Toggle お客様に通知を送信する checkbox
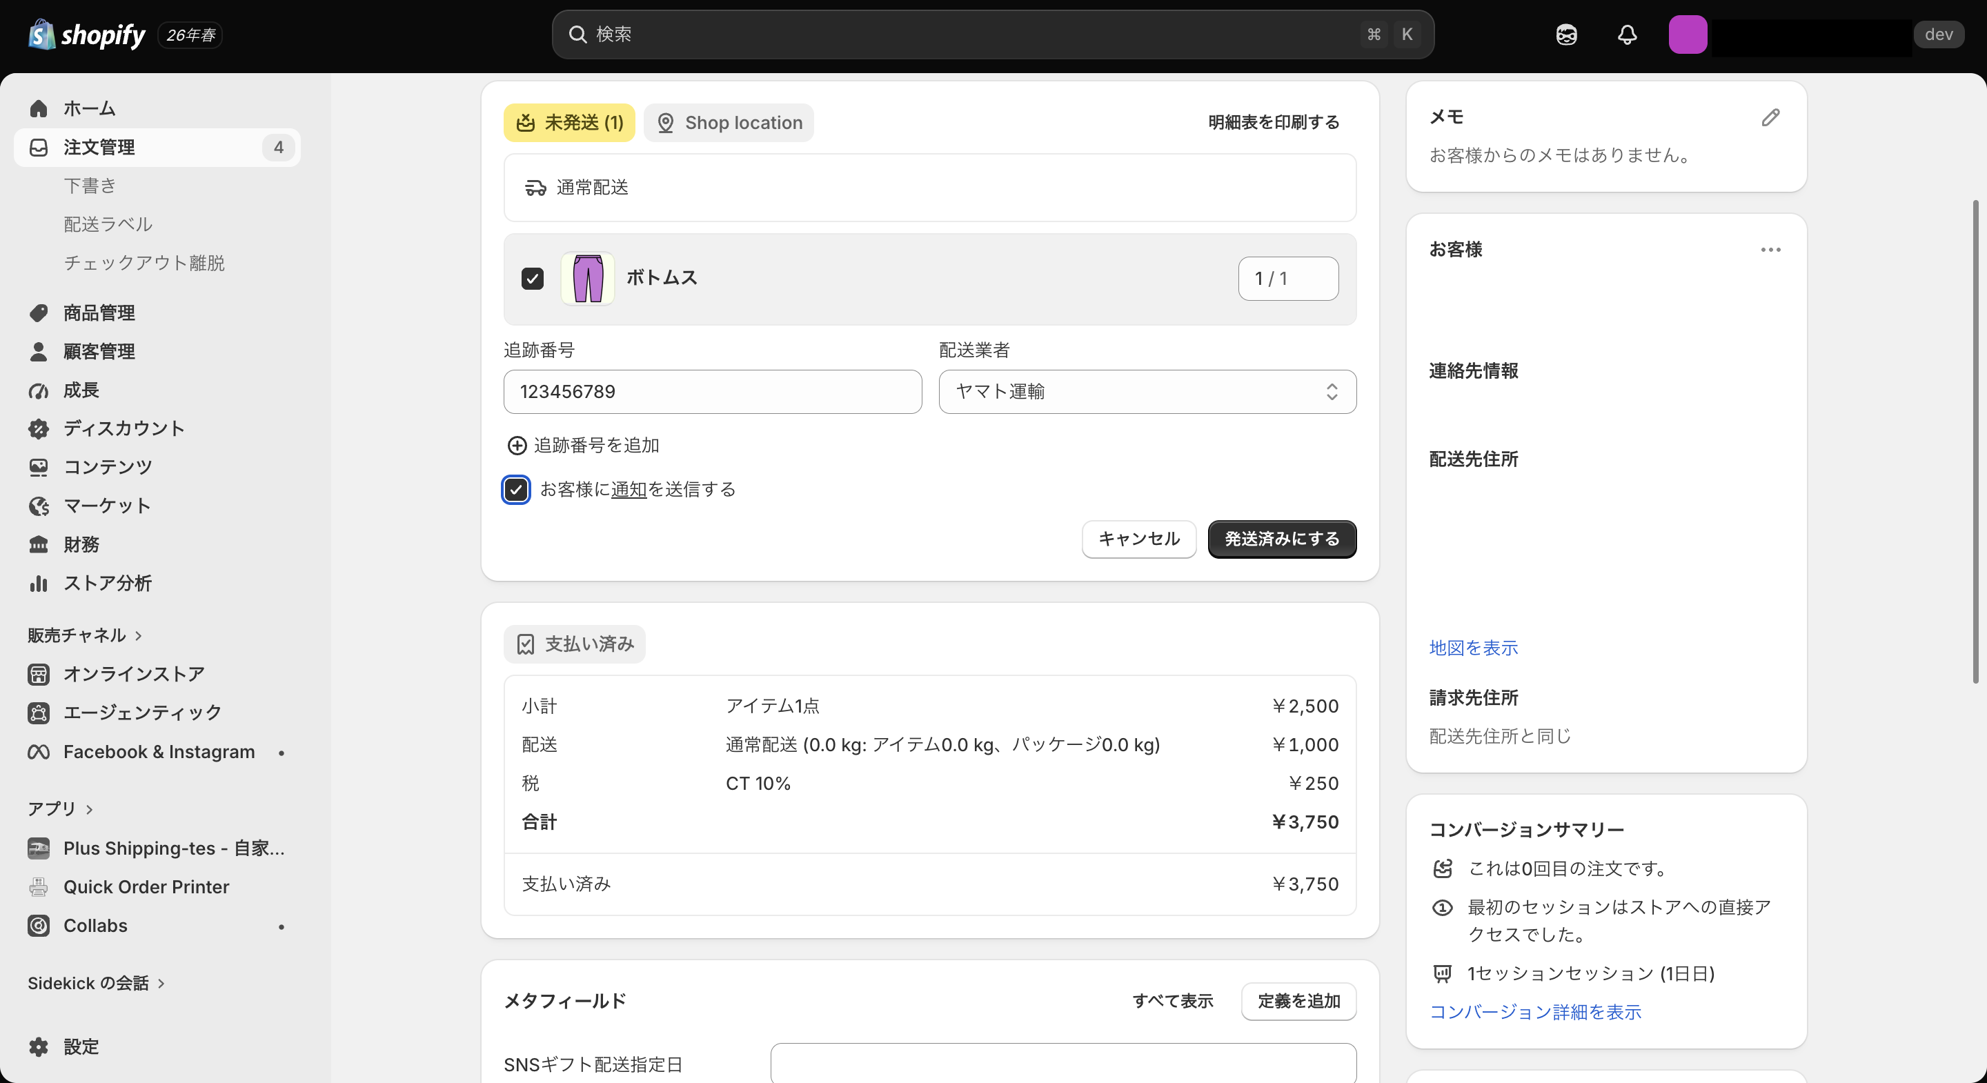 pos(516,490)
